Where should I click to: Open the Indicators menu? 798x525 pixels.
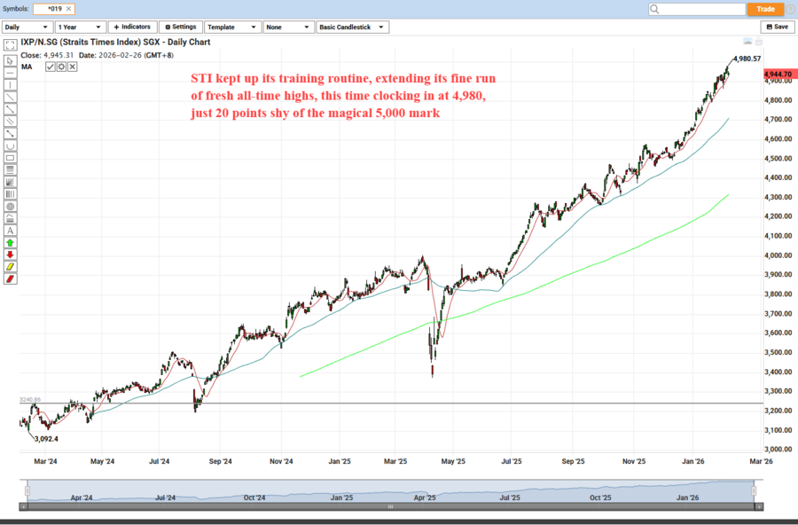pyautogui.click(x=133, y=27)
